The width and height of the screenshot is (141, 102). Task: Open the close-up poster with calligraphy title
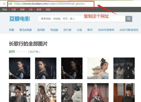[46, 68]
